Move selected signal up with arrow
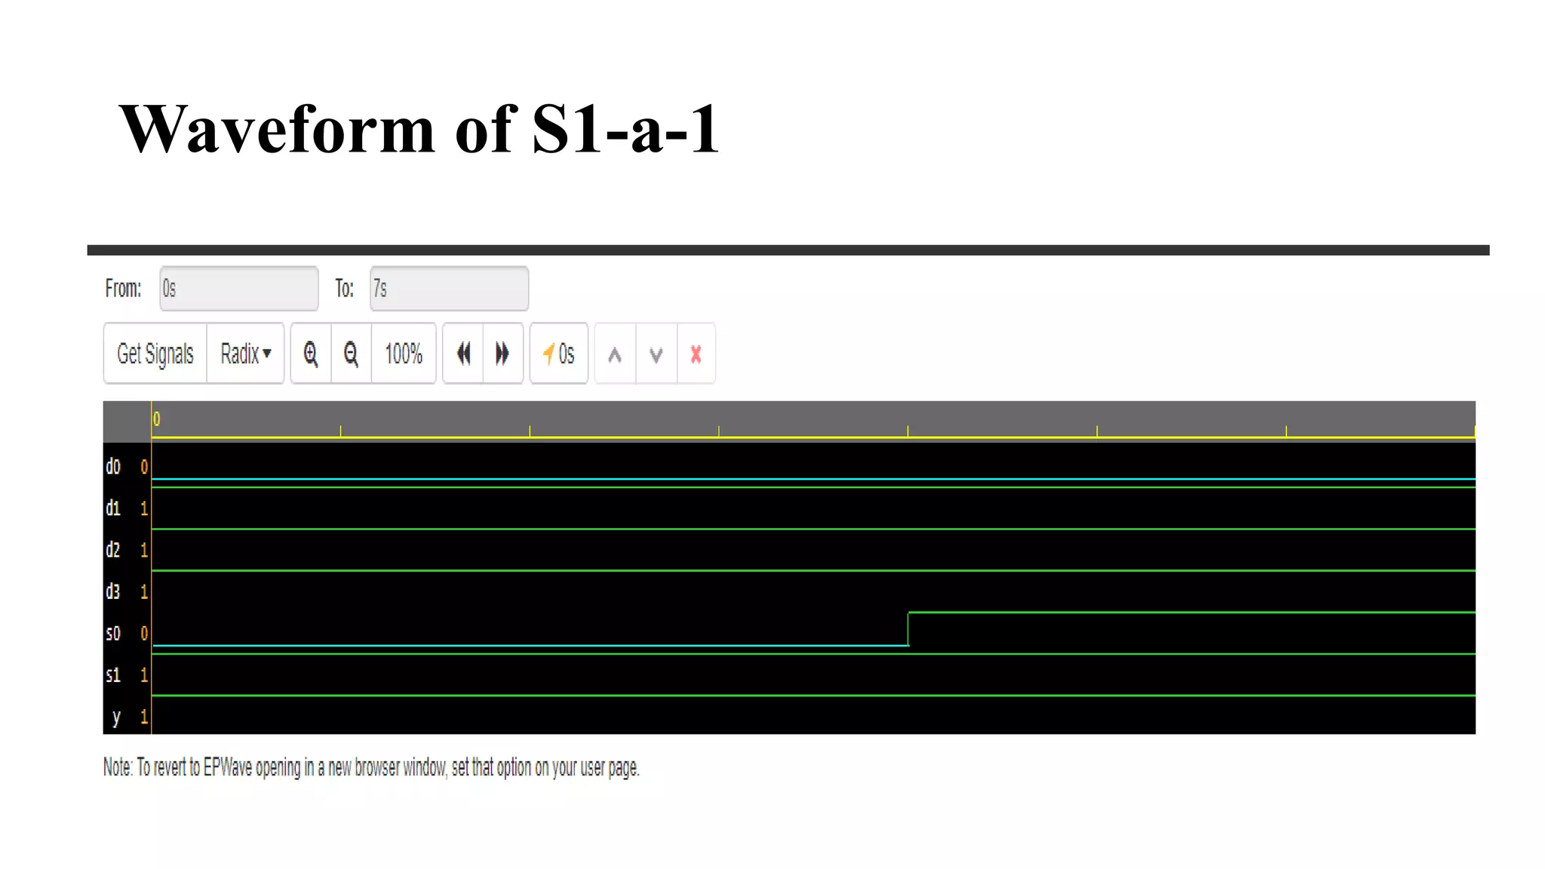This screenshot has width=1545, height=869. [x=615, y=354]
